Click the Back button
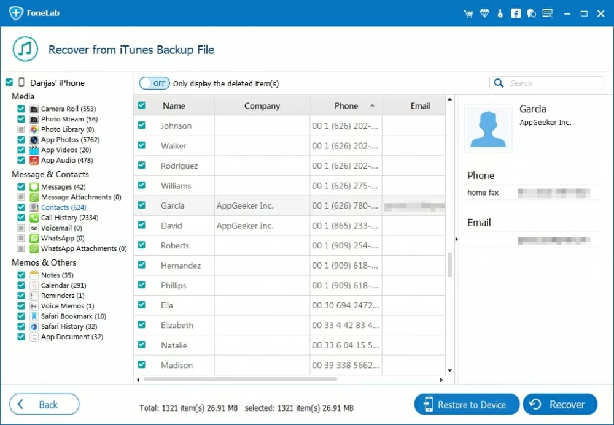Viewport: 614px width, 425px height. coord(44,405)
